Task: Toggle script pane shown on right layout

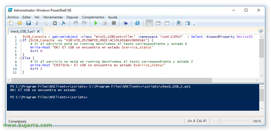Action: 158,23
